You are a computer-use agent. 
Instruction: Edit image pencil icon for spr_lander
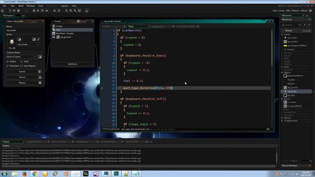tap(38, 39)
